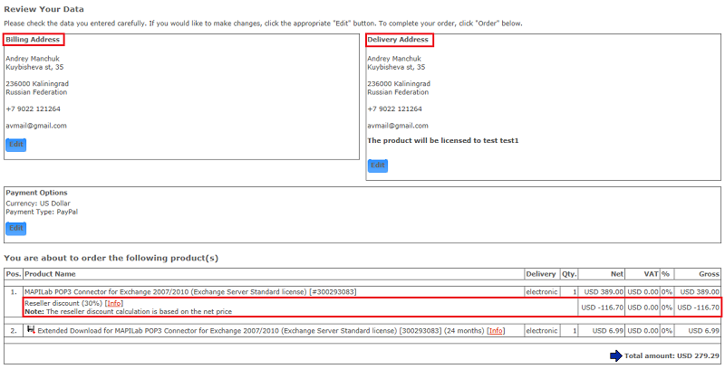Click the MAPILab POP3 Connector product name in row 1
The width and height of the screenshot is (725, 369).
point(190,292)
